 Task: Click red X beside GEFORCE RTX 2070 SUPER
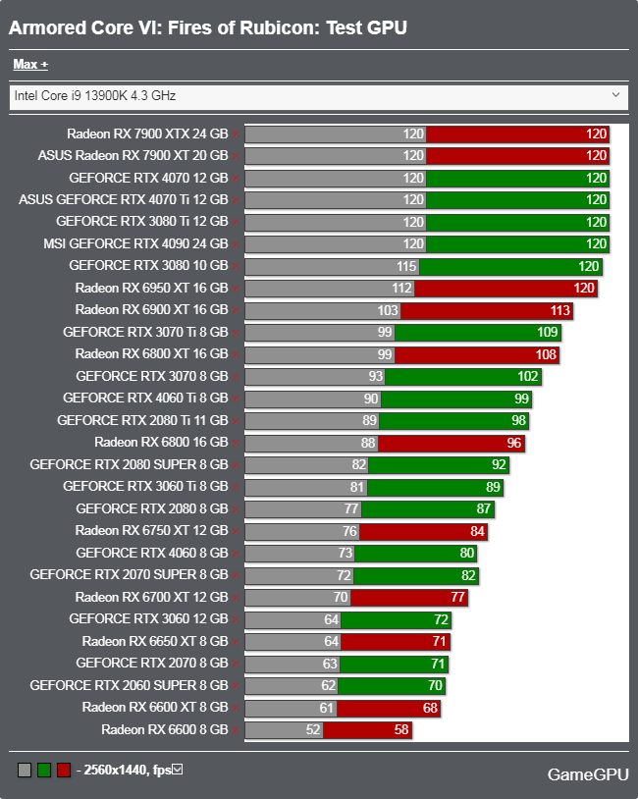tap(236, 576)
